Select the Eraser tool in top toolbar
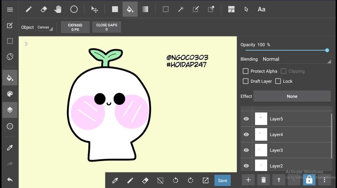 pos(44,9)
